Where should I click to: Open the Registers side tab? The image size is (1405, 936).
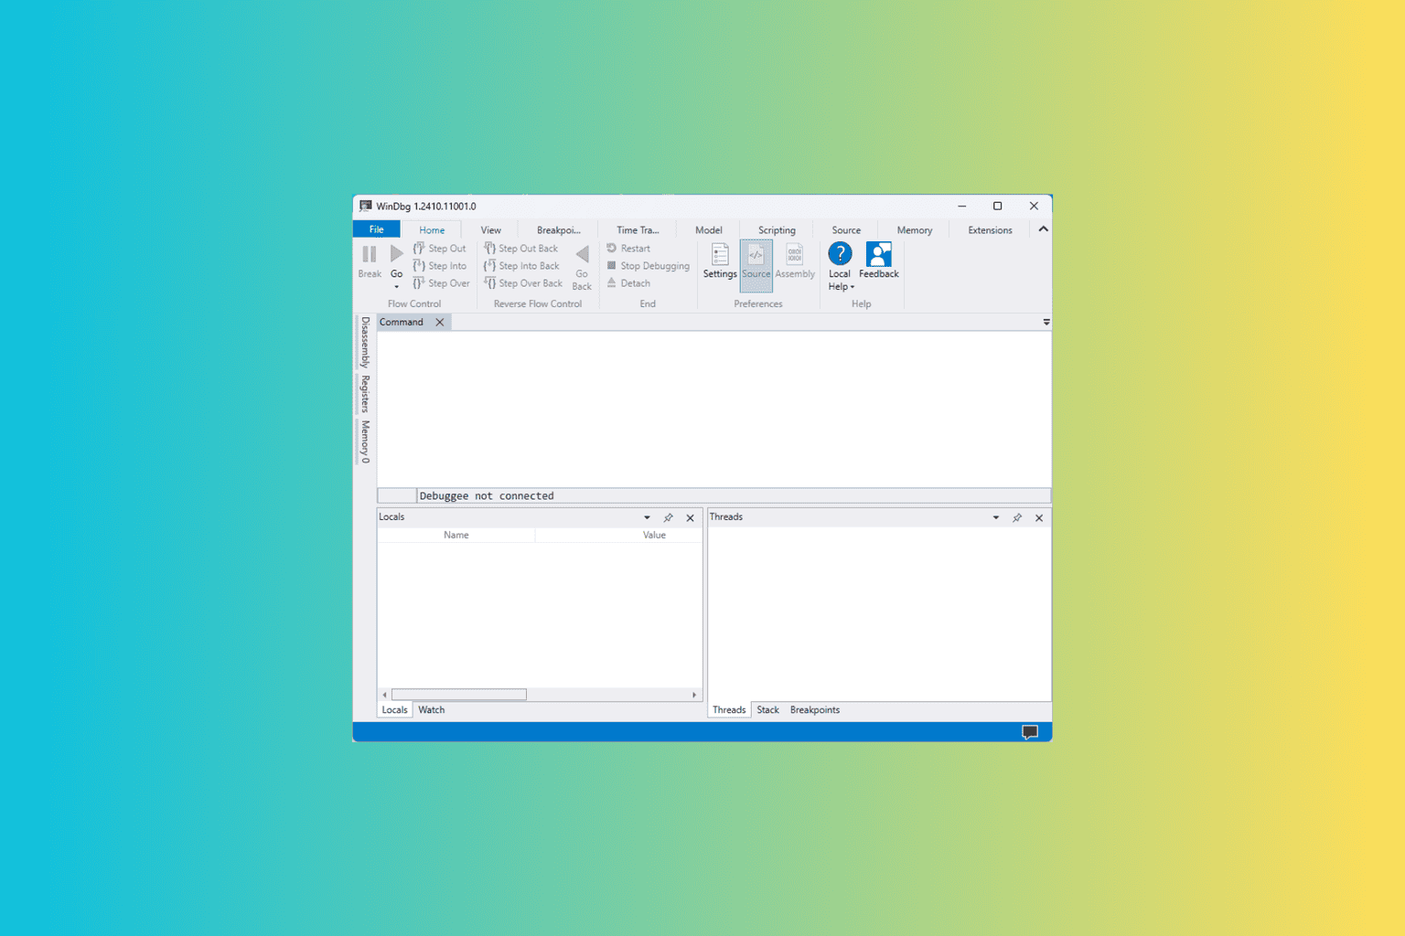pyautogui.click(x=365, y=394)
